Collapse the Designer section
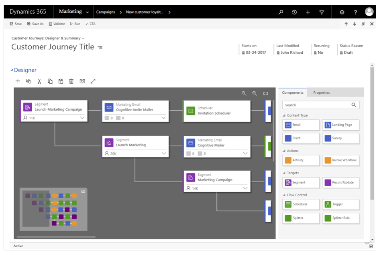 click(x=12, y=70)
